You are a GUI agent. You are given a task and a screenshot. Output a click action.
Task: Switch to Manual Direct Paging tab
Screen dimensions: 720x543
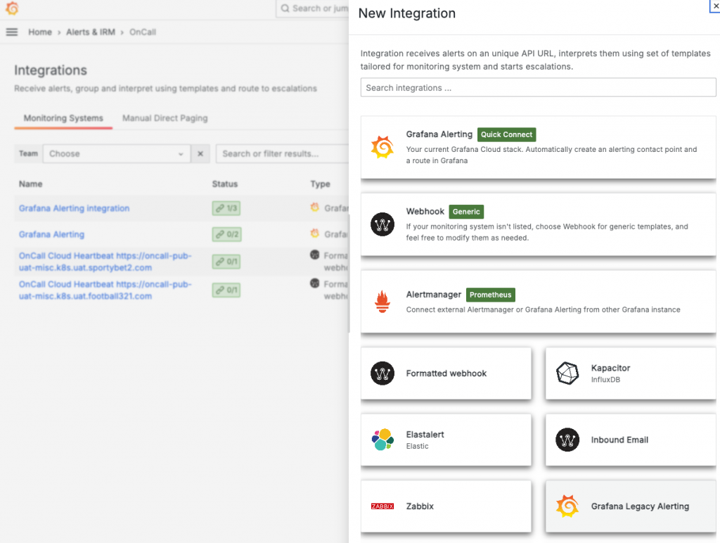(x=165, y=118)
